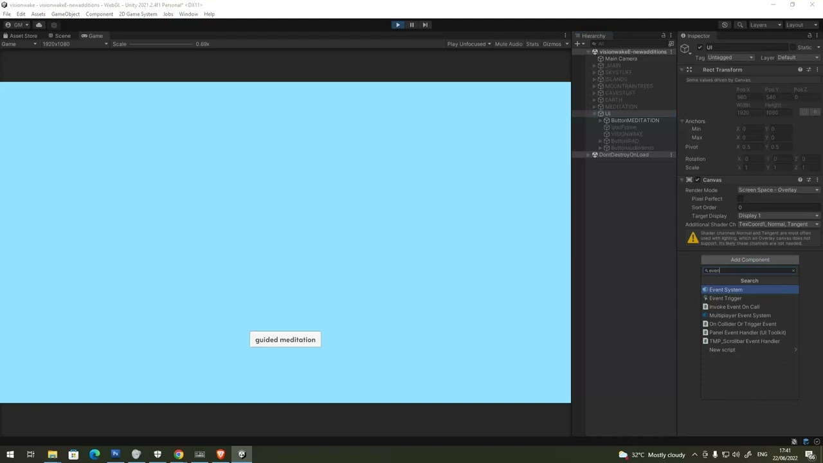Viewport: 823px width, 463px height.
Task: Click the guided meditation button
Action: [x=285, y=340]
